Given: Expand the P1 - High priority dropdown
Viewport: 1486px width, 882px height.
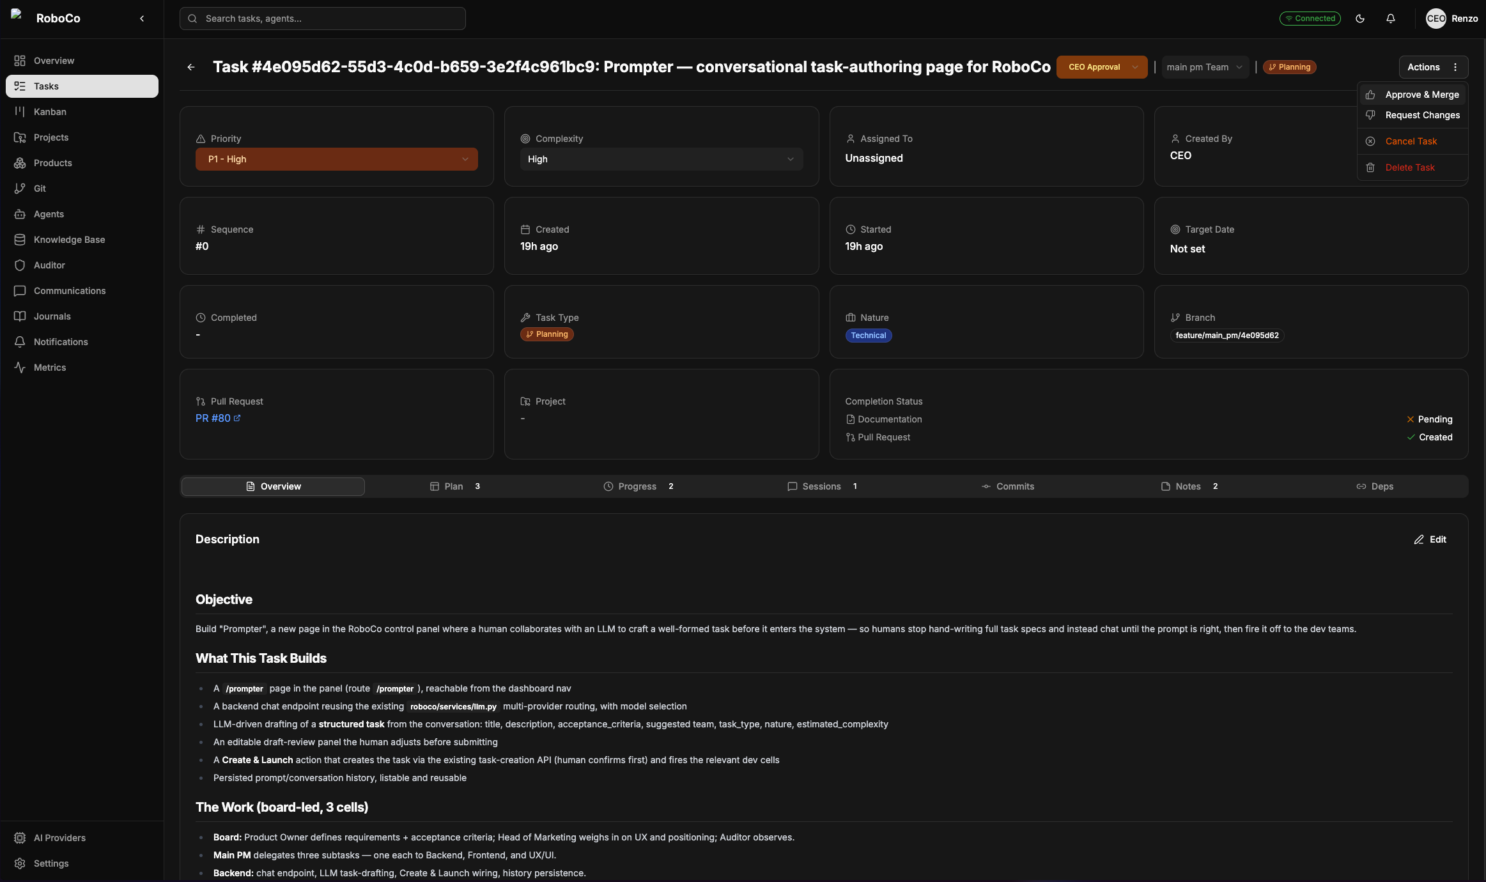Looking at the screenshot, I should 337,159.
